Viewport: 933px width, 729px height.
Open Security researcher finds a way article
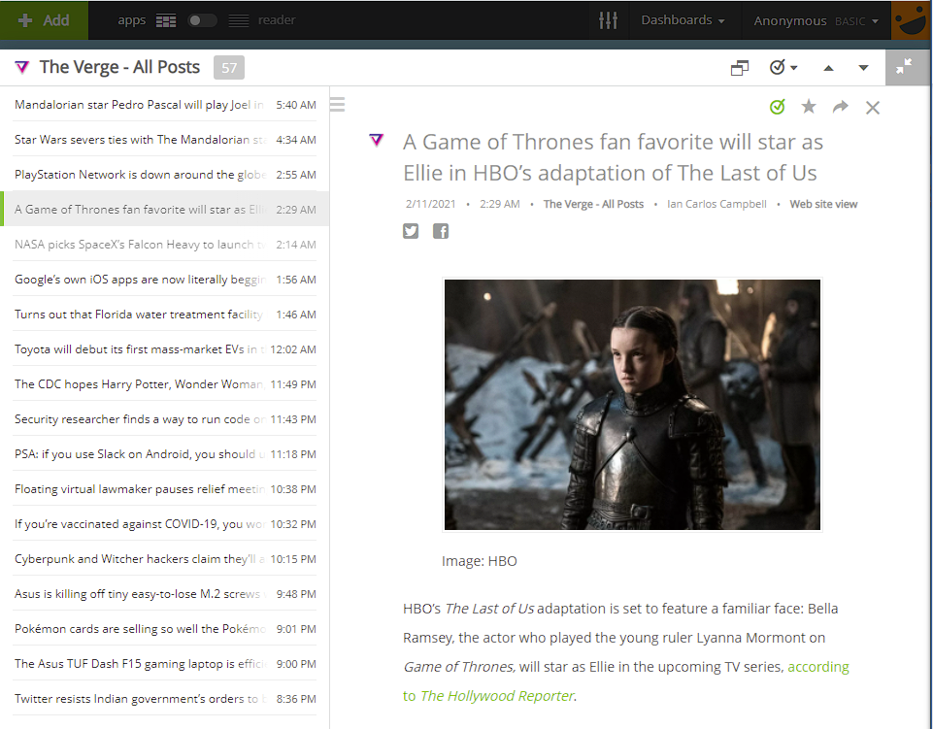click(x=165, y=419)
